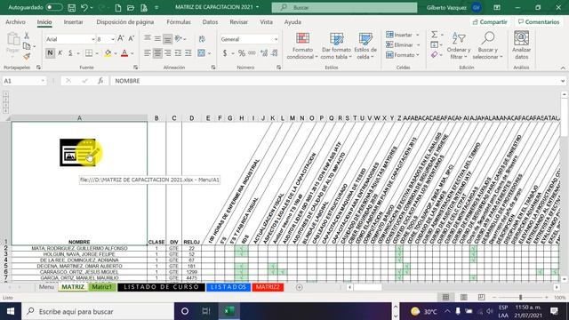The width and height of the screenshot is (569, 320).
Task: Toggle Wrap Text icon
Action: (x=202, y=39)
